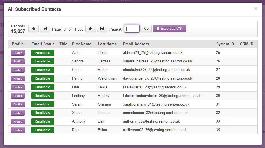The image size is (265, 148).
Task: Sort by the Email Address column header
Action: pyautogui.click(x=136, y=44)
